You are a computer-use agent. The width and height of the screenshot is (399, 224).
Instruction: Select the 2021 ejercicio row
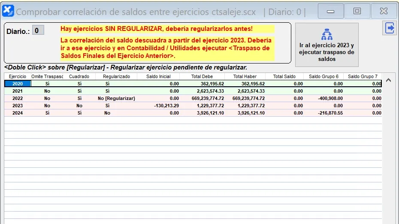[18, 91]
